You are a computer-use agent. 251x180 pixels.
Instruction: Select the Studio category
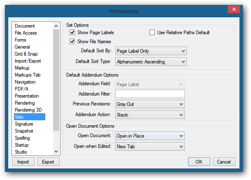click(x=21, y=152)
